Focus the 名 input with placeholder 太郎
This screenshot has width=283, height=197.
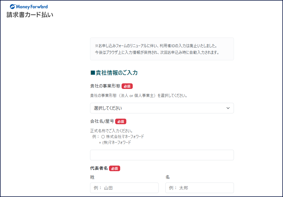(199, 188)
